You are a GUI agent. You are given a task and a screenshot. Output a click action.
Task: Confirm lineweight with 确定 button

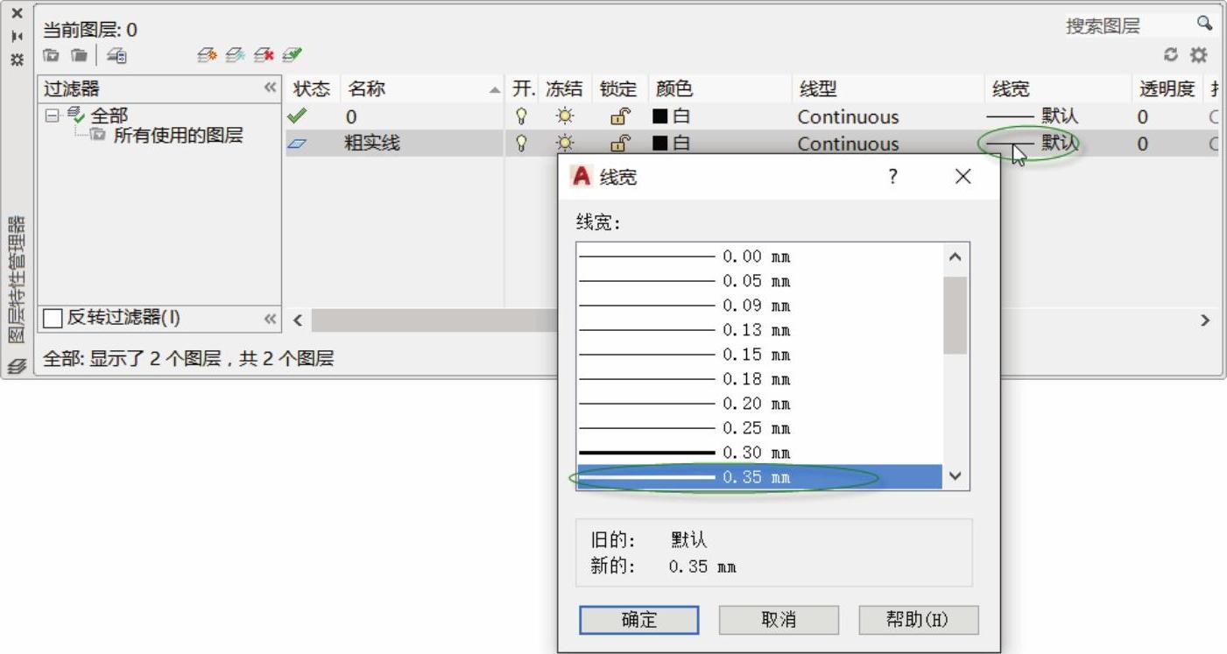638,620
